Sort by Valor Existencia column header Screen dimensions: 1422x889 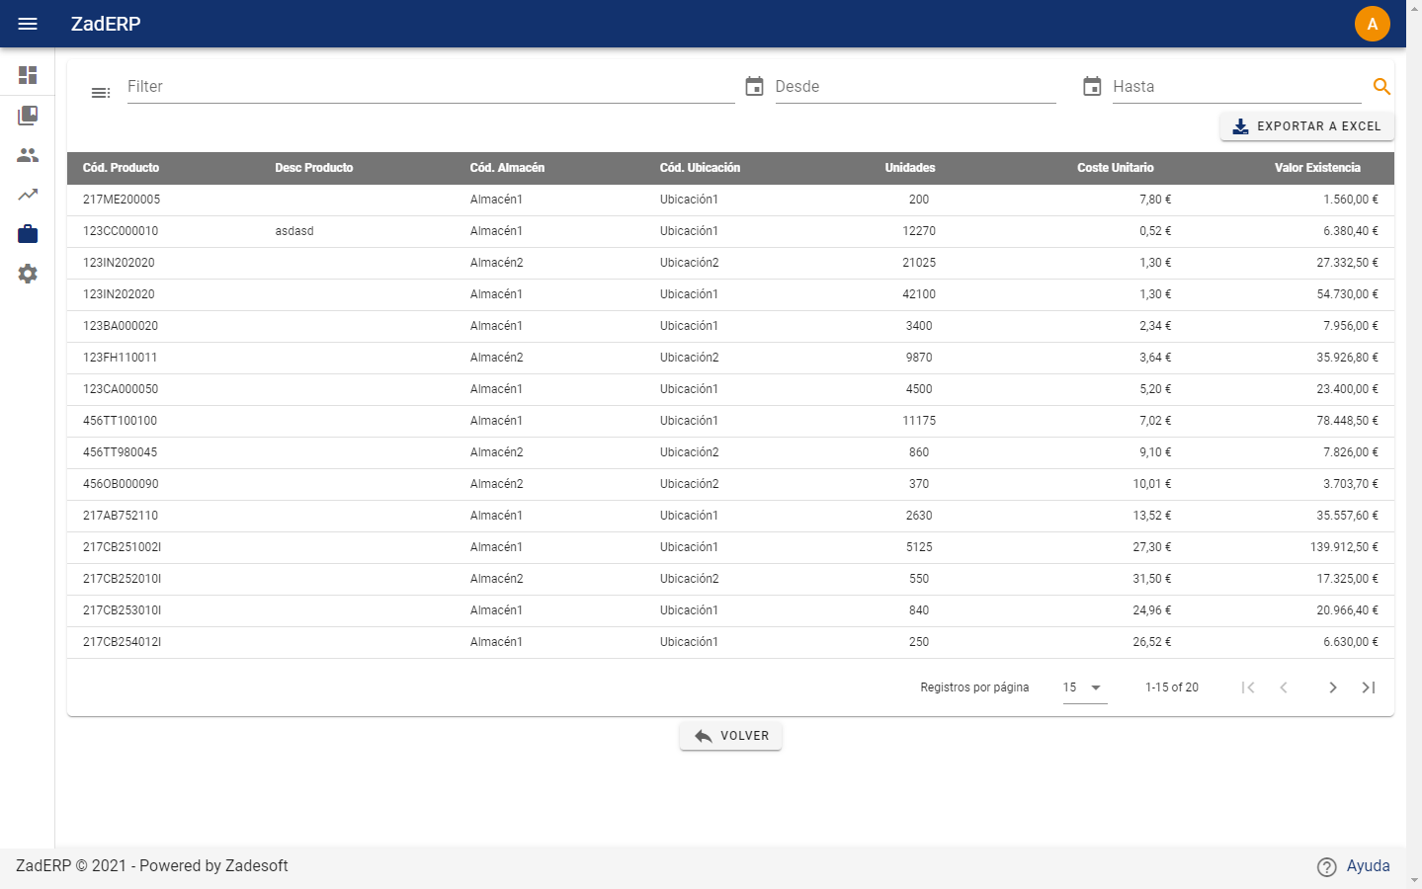pyautogui.click(x=1317, y=168)
